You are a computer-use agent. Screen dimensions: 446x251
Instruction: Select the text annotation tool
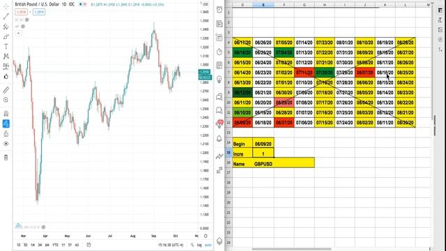[x=6, y=47]
